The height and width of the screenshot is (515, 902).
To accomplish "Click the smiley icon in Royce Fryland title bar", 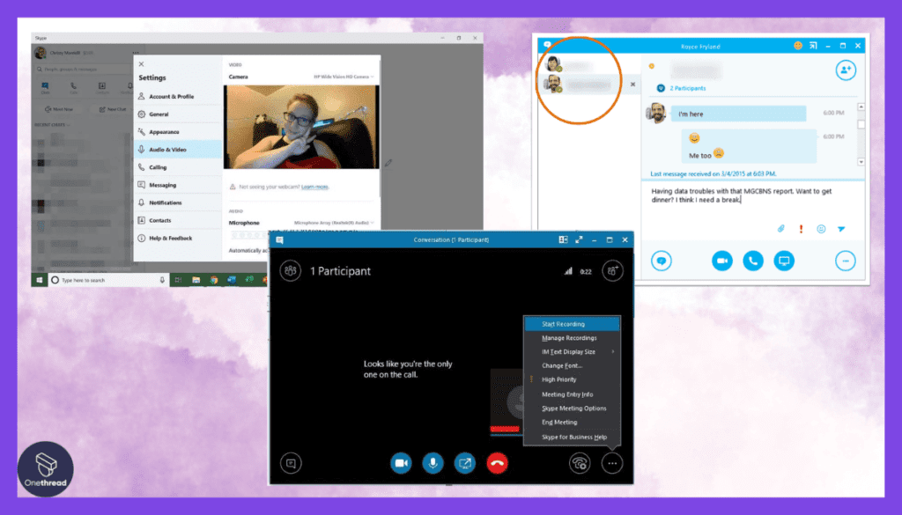I will [798, 46].
